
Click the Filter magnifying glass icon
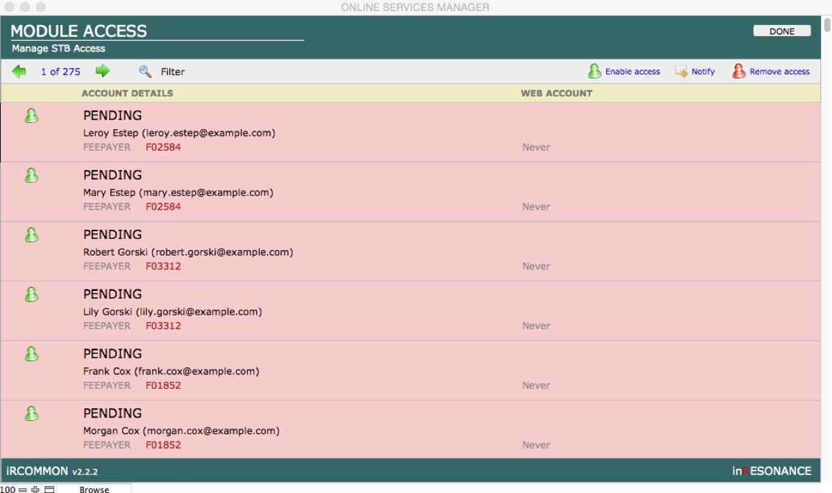click(x=145, y=72)
